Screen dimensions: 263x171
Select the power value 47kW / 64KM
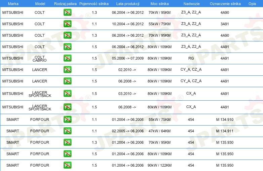click(x=159, y=131)
